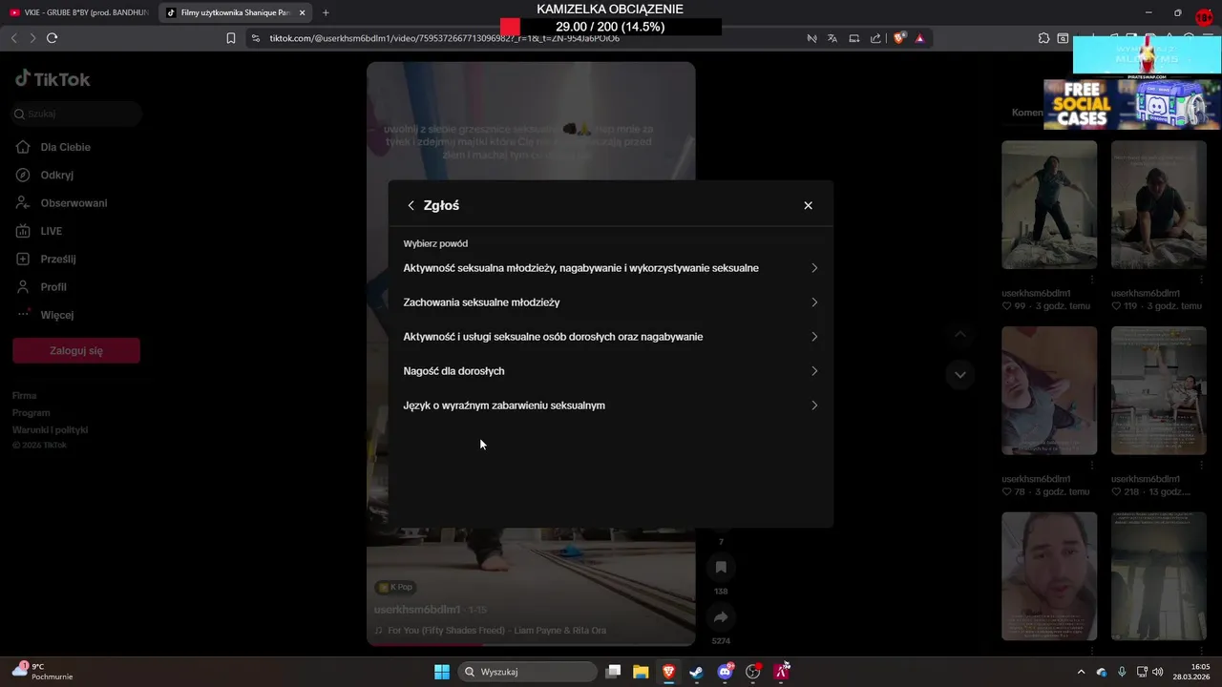Focus the Szukaj search field
The image size is (1222, 687).
click(76, 114)
